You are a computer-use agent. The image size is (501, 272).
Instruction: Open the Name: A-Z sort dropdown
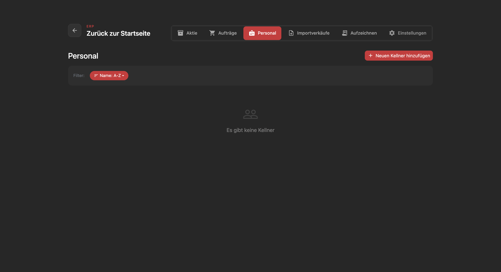(109, 76)
